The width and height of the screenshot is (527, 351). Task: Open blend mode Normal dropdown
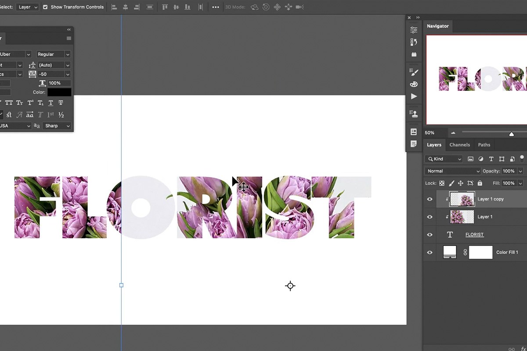[x=453, y=171]
